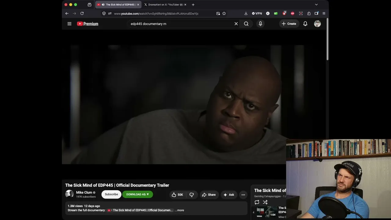
Task: Open the green extension icon
Action: tap(276, 13)
